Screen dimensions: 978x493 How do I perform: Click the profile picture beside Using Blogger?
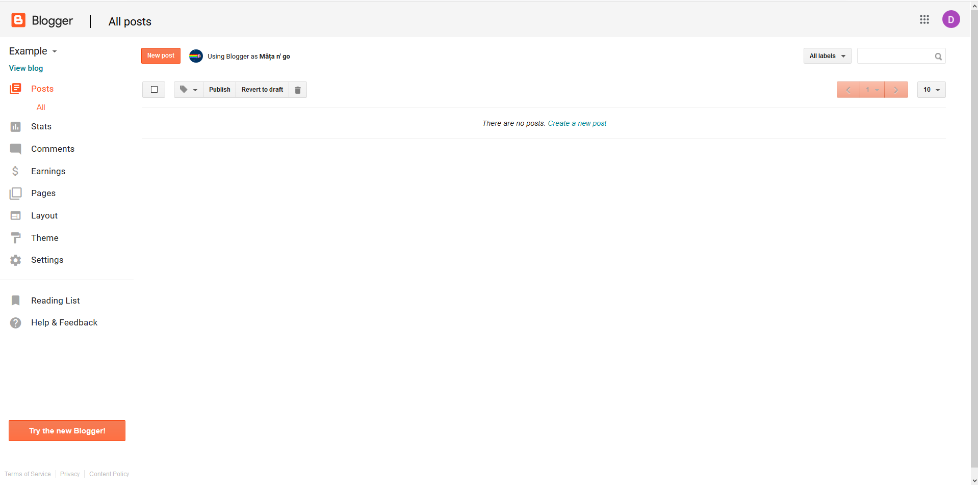click(196, 56)
